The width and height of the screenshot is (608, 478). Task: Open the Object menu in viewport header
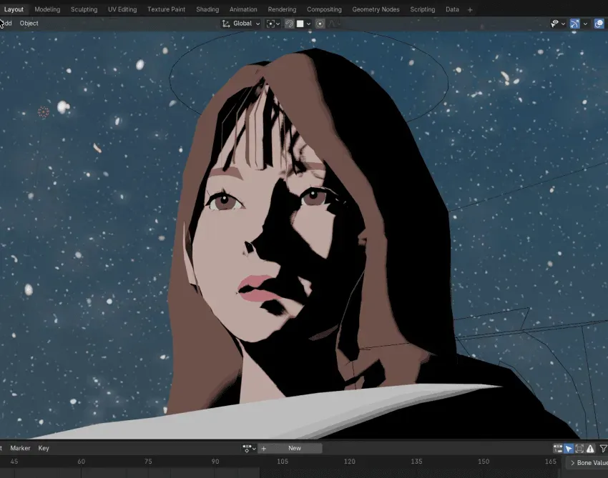(x=29, y=24)
